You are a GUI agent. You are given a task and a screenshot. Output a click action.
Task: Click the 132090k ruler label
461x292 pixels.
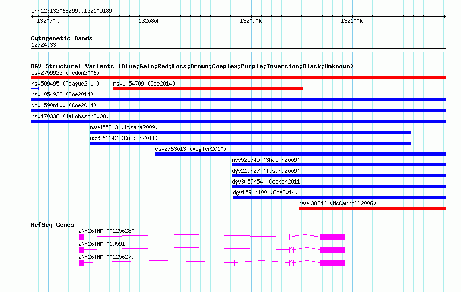point(251,21)
